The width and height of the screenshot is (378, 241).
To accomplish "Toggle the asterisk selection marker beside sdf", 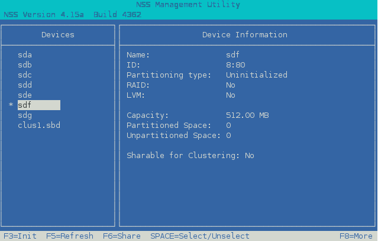I will pyautogui.click(x=11, y=106).
